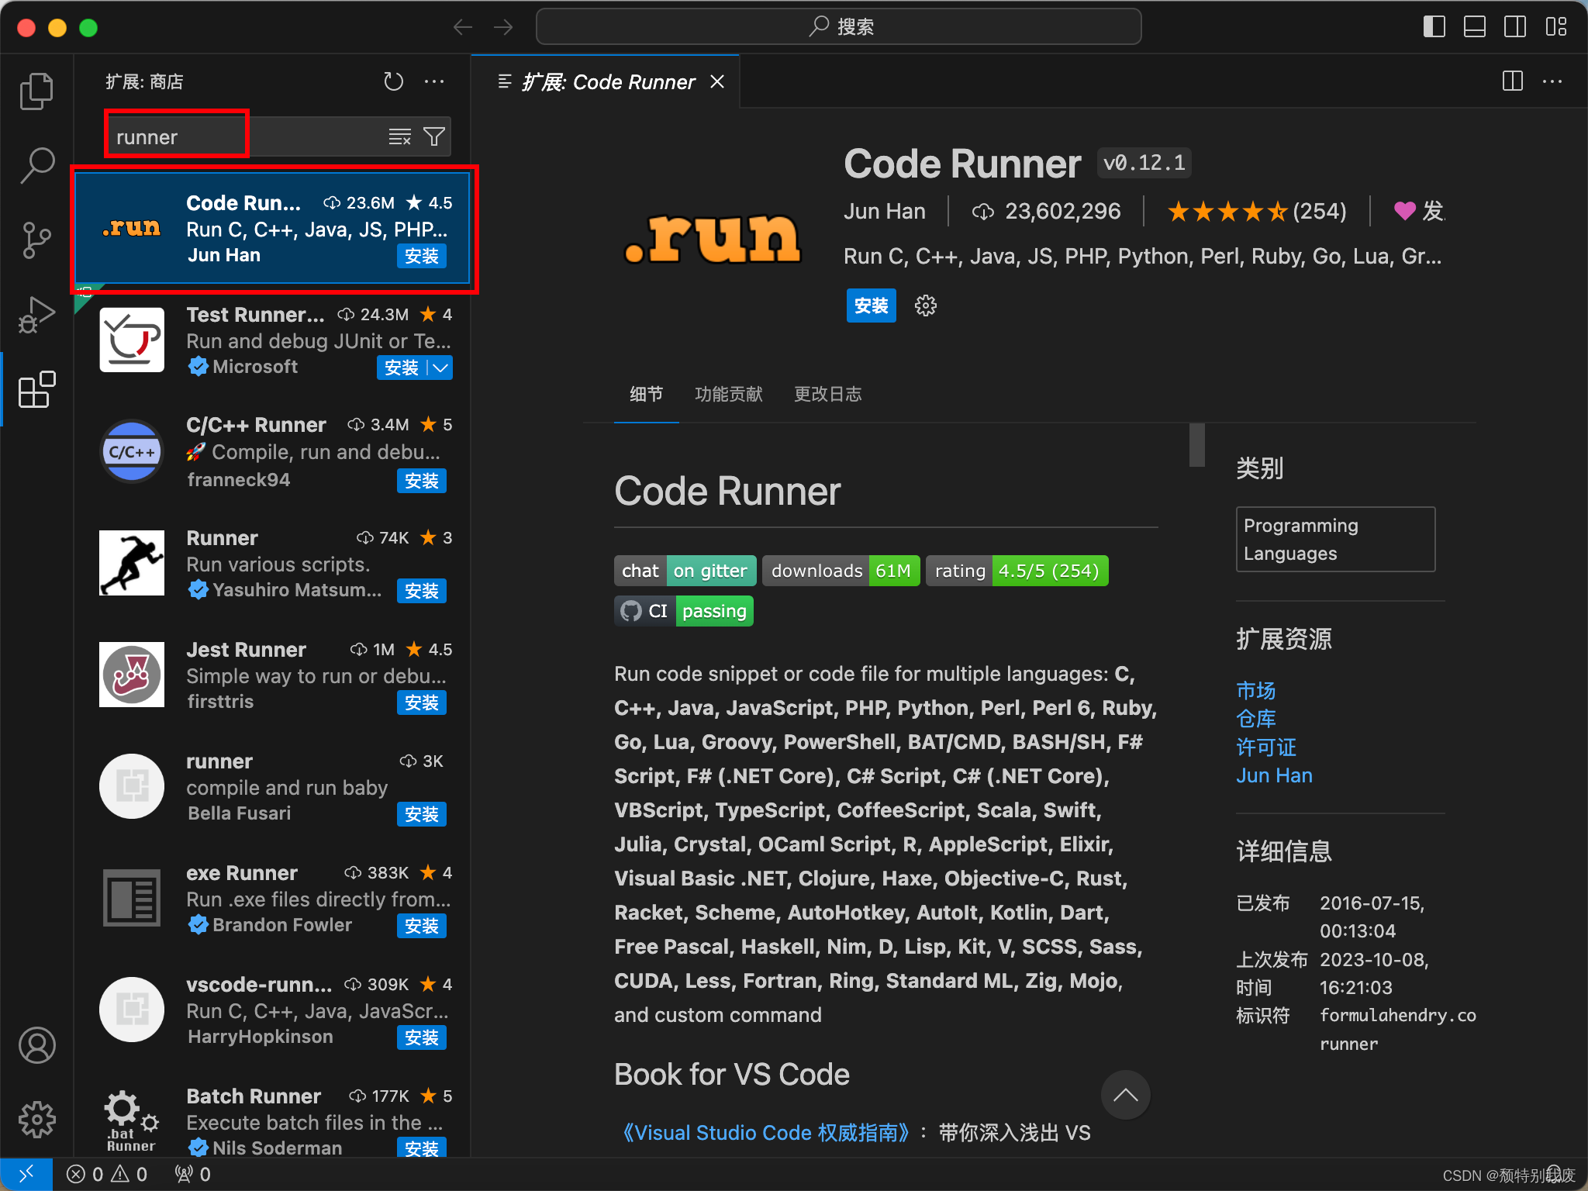Viewport: 1588px width, 1191px height.
Task: Close the Code Runner extension tab
Action: click(718, 81)
